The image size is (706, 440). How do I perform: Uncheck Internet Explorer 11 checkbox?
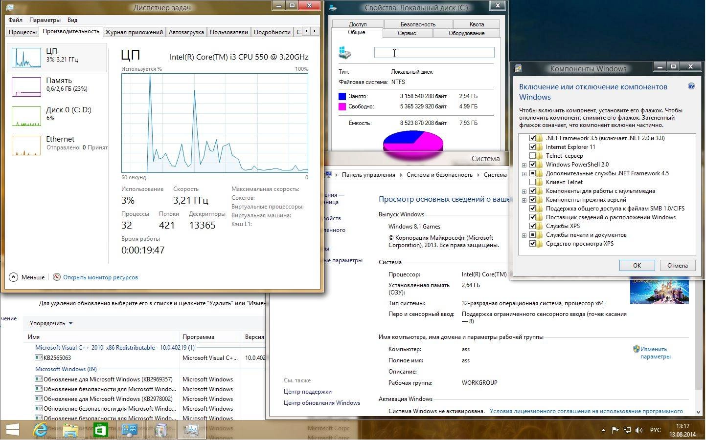point(532,147)
